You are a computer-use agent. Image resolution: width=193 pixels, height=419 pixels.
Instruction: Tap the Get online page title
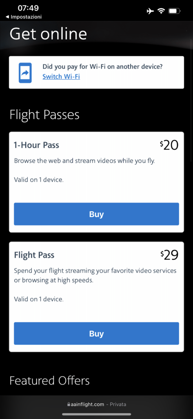pos(48,34)
